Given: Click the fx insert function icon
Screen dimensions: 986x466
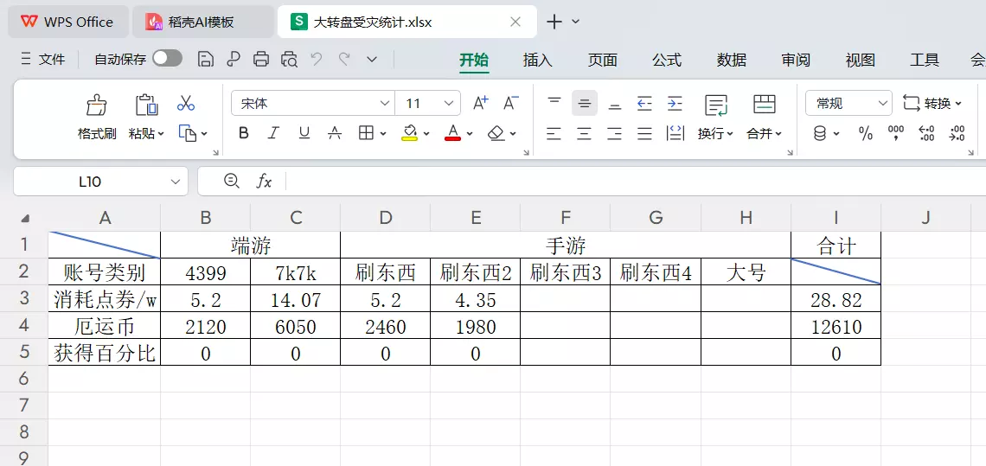Looking at the screenshot, I should point(264,181).
